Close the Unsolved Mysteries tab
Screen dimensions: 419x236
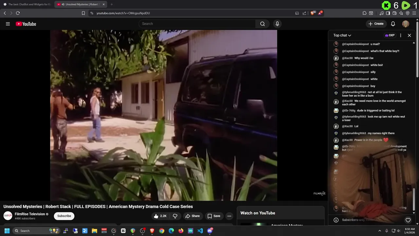tap(104, 4)
